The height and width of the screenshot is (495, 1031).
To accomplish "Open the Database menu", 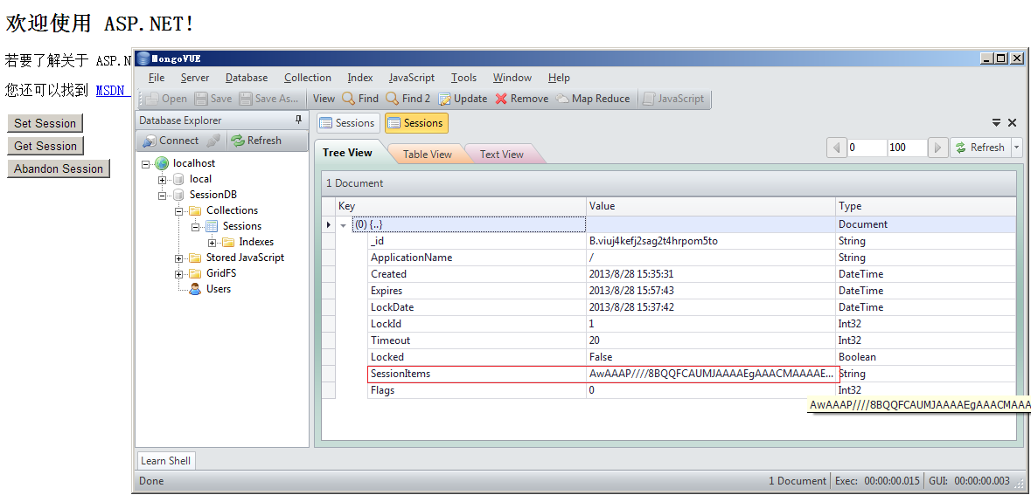I will coord(247,78).
